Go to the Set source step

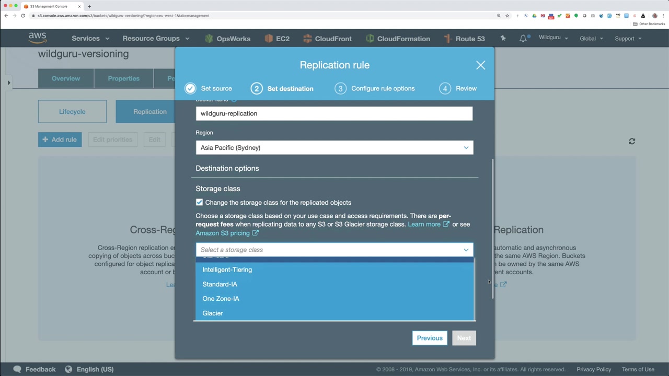point(209,88)
